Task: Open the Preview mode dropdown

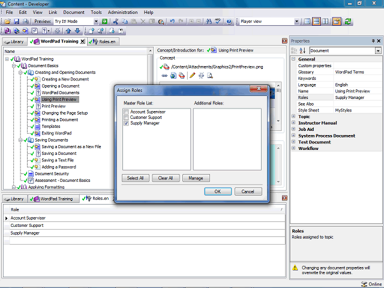Action: [x=96, y=22]
